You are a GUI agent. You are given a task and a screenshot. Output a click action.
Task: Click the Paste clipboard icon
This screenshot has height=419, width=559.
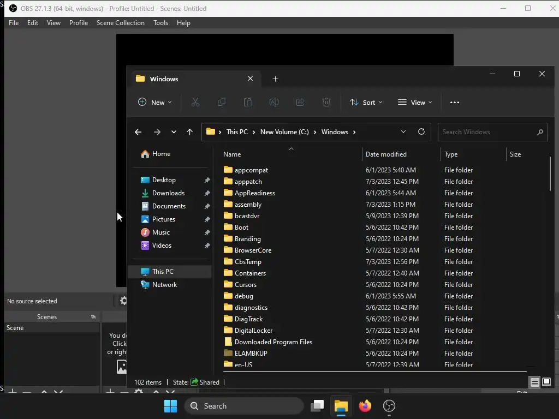click(247, 102)
